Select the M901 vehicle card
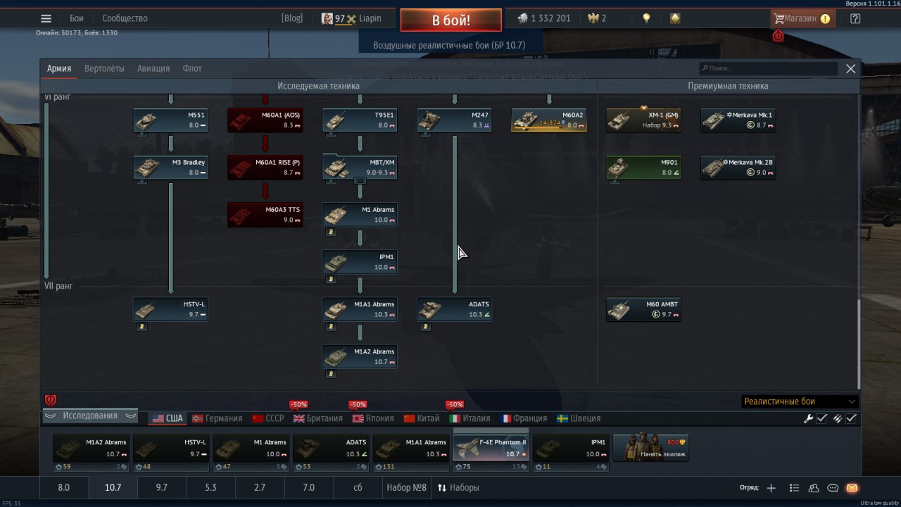 [643, 168]
